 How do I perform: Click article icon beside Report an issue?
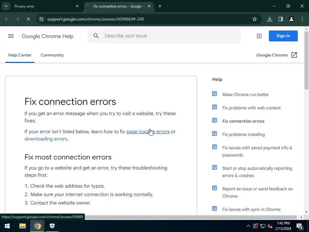tap(215, 188)
